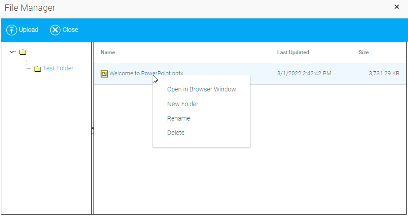Select the PowerPoint file type icon
Image resolution: width=408 pixels, height=216 pixels.
pyautogui.click(x=104, y=73)
